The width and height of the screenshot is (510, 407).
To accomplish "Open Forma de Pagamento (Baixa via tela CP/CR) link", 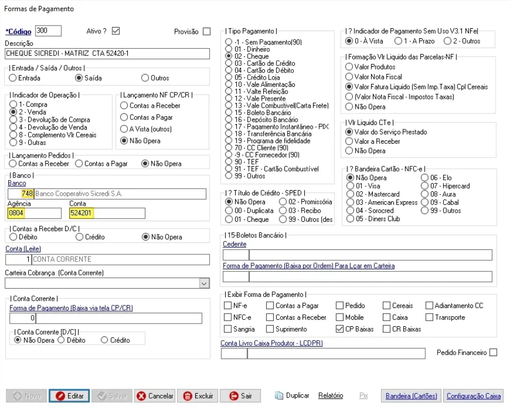I will (x=71, y=308).
